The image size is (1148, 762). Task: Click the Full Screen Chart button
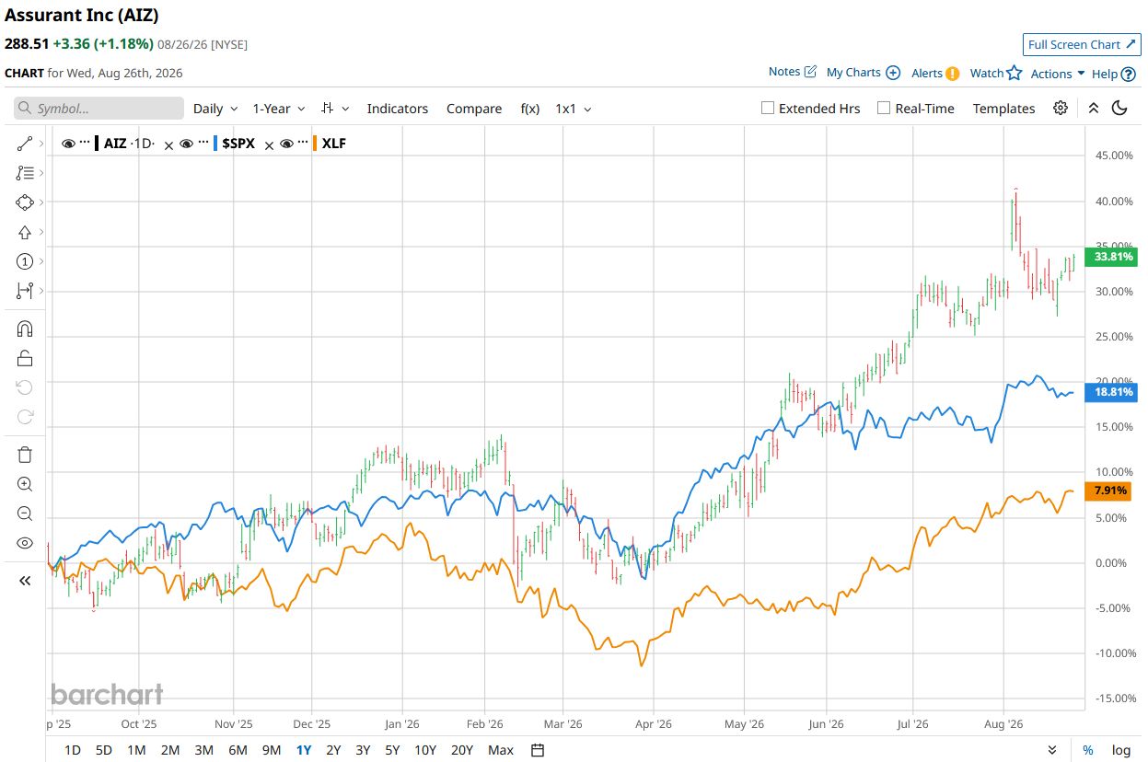(1081, 44)
